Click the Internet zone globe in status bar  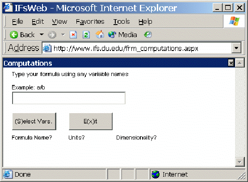[156, 174]
